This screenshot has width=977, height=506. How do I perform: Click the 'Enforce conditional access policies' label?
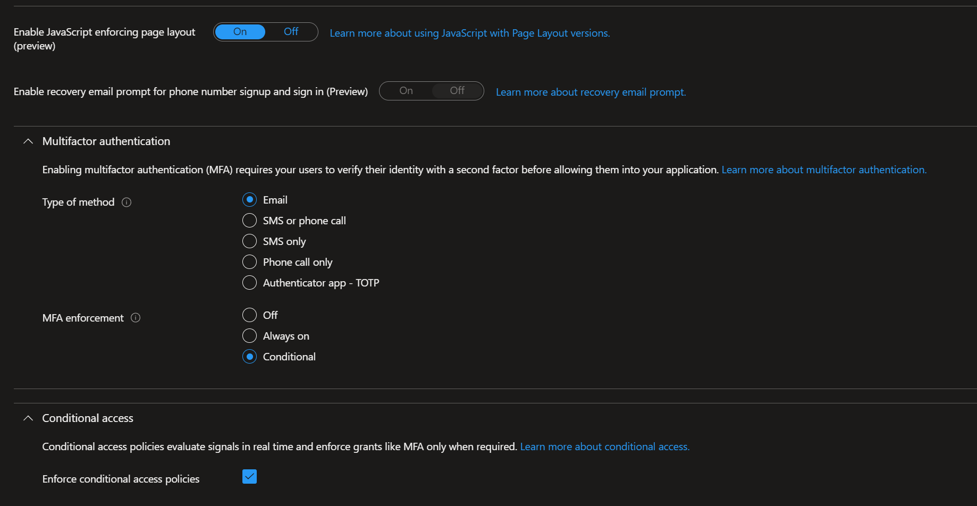pos(121,479)
